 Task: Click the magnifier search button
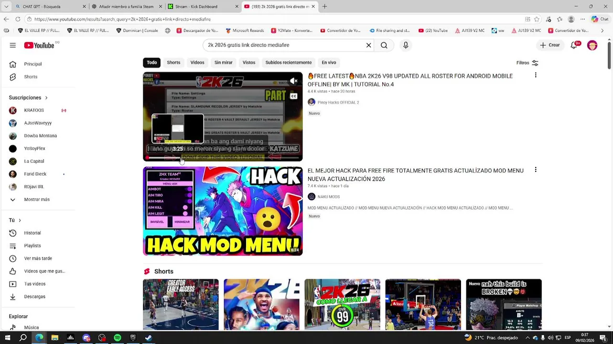pyautogui.click(x=384, y=45)
